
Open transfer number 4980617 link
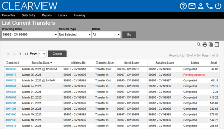tap(11, 75)
